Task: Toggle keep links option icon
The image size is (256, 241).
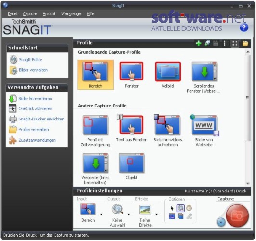Action: coord(172,216)
